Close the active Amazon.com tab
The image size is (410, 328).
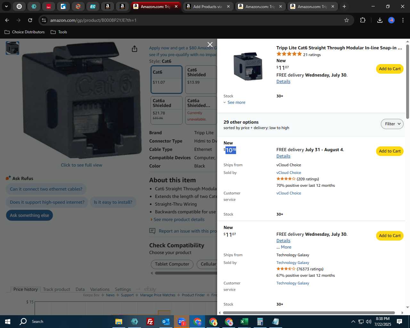pos(176,6)
